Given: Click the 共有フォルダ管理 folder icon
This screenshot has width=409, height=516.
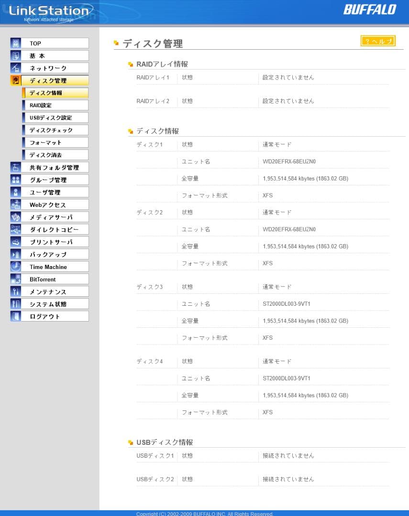Looking at the screenshot, I should (x=16, y=168).
